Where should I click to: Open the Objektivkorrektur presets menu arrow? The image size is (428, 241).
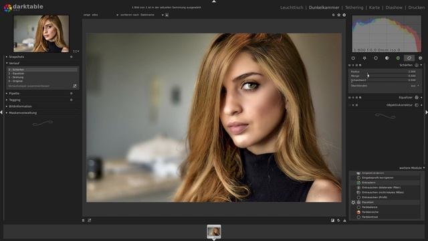[x=421, y=105]
